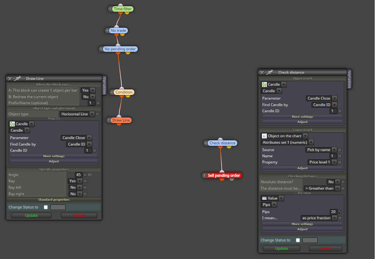This screenshot has width=376, height=259.
Task: Pin the Check distance panel
Action: pos(270,72)
